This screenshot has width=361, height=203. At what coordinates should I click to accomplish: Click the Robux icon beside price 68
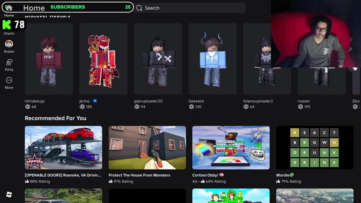(28, 107)
